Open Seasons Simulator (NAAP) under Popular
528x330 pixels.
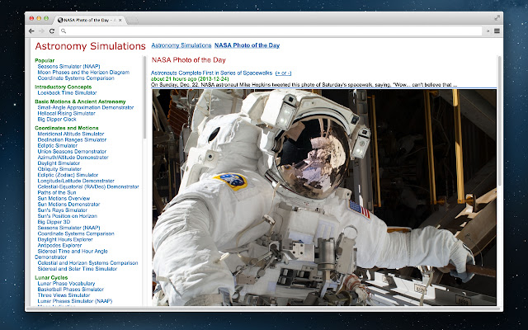(x=68, y=66)
